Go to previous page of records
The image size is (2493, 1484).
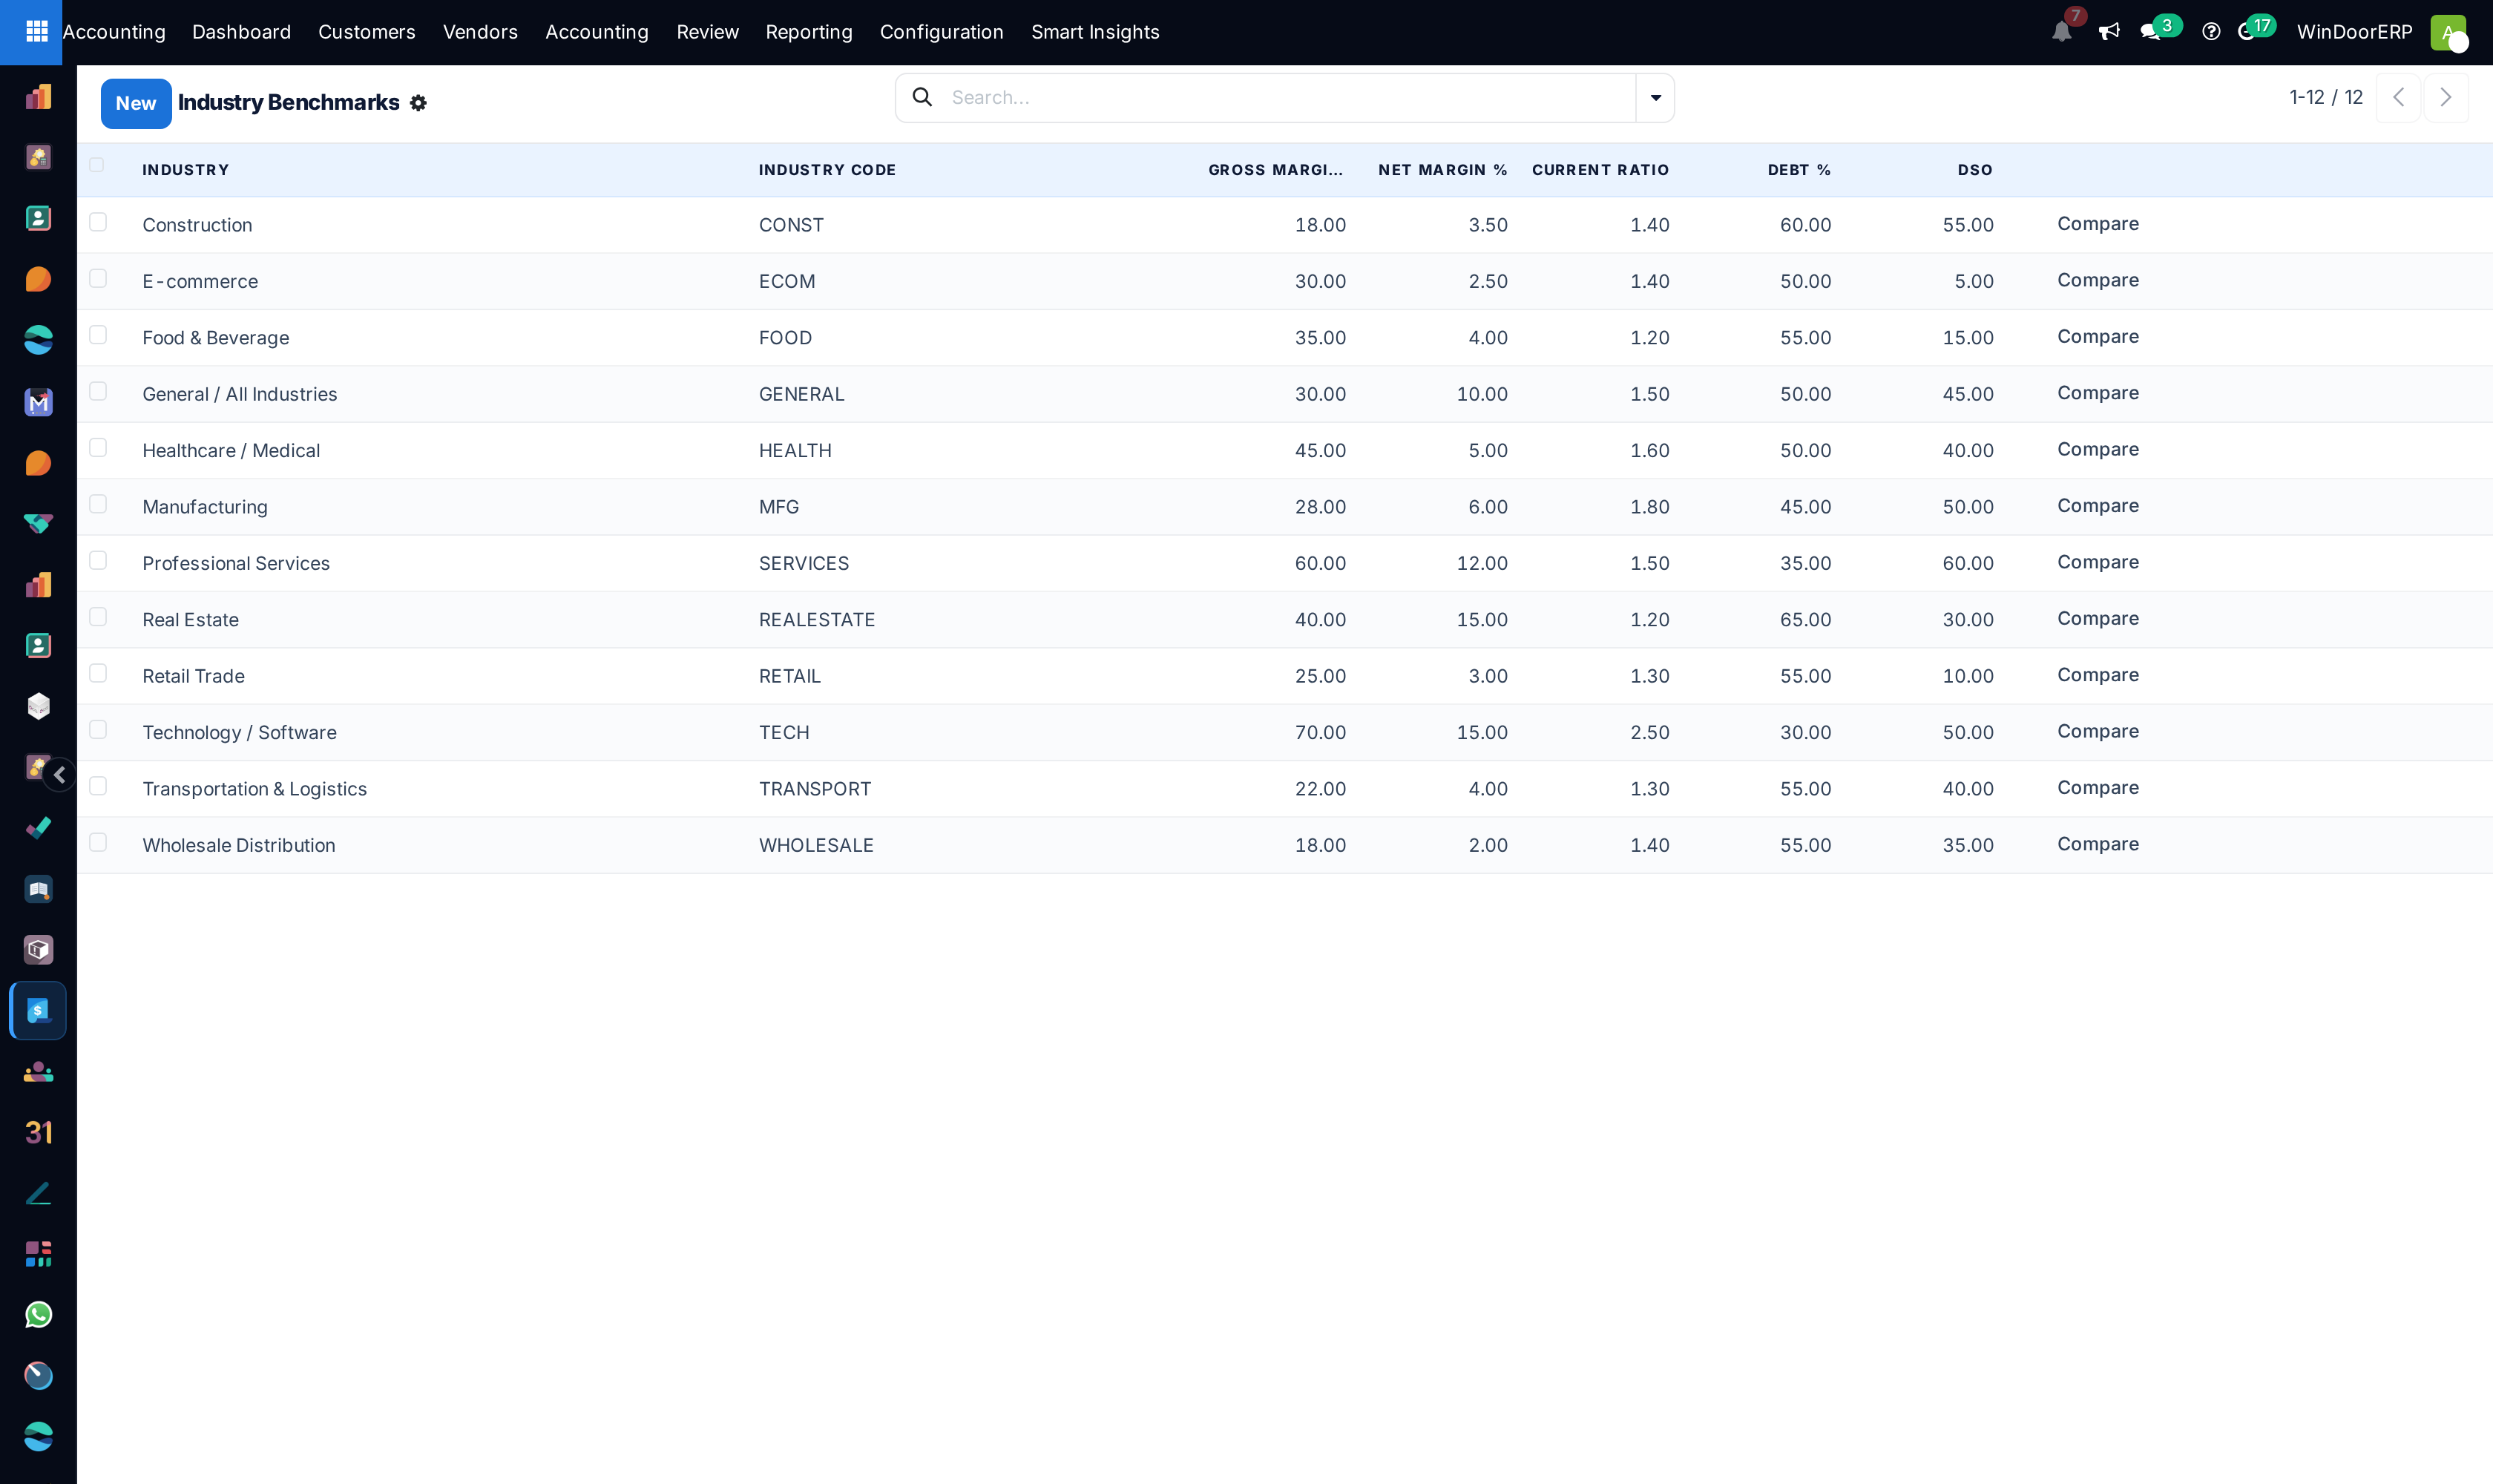tap(2398, 97)
